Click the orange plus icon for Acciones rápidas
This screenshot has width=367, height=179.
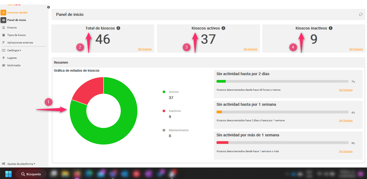pos(4,13)
